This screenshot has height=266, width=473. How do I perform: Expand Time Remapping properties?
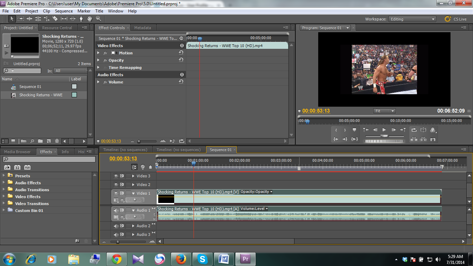click(99, 68)
